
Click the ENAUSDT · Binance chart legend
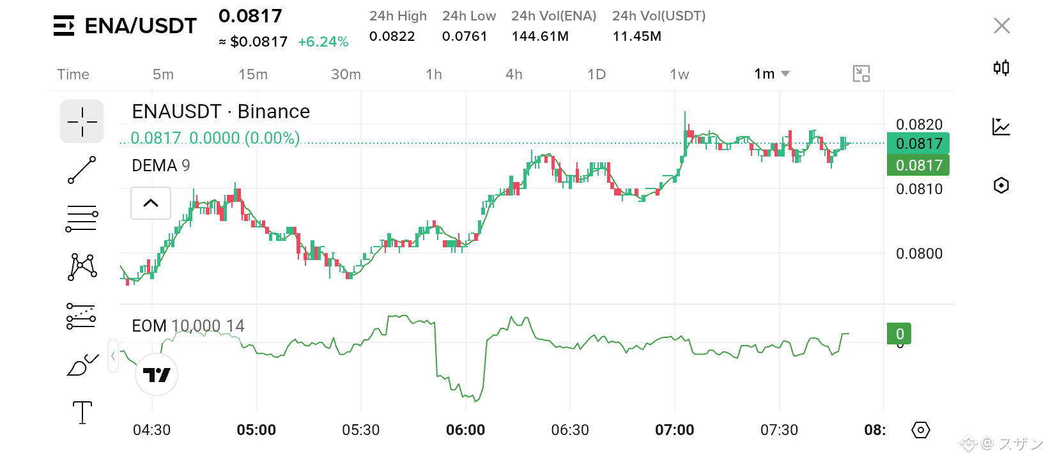[220, 112]
